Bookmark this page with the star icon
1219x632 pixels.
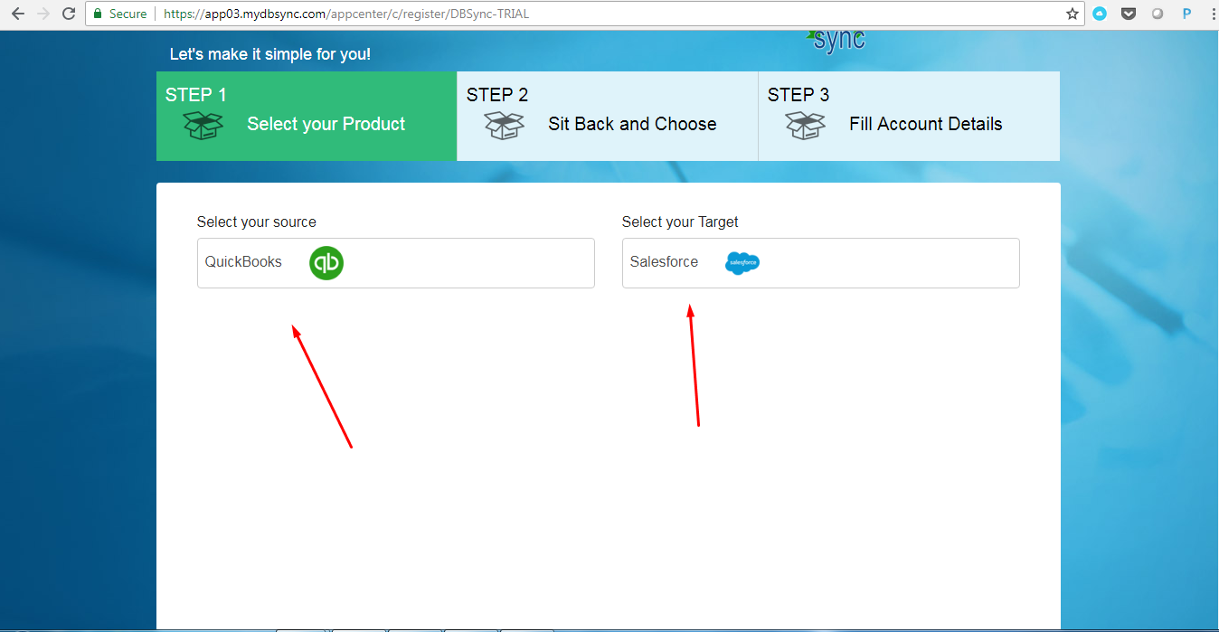point(1073,14)
